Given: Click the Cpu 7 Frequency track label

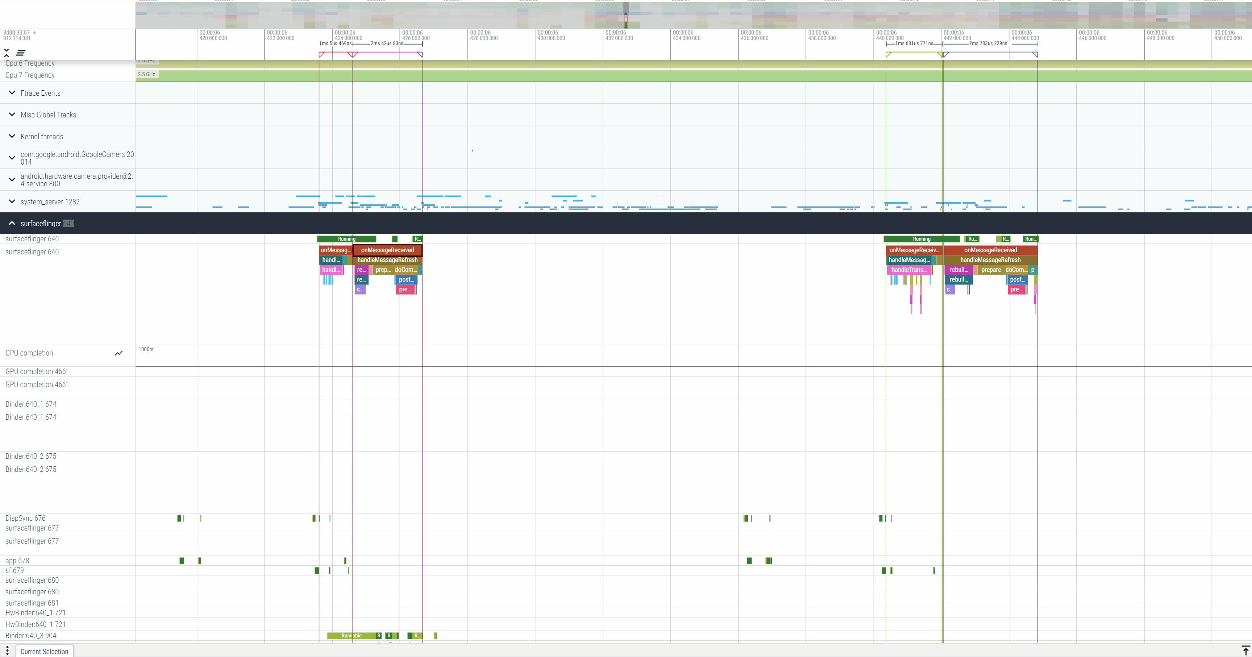Looking at the screenshot, I should (x=30, y=75).
